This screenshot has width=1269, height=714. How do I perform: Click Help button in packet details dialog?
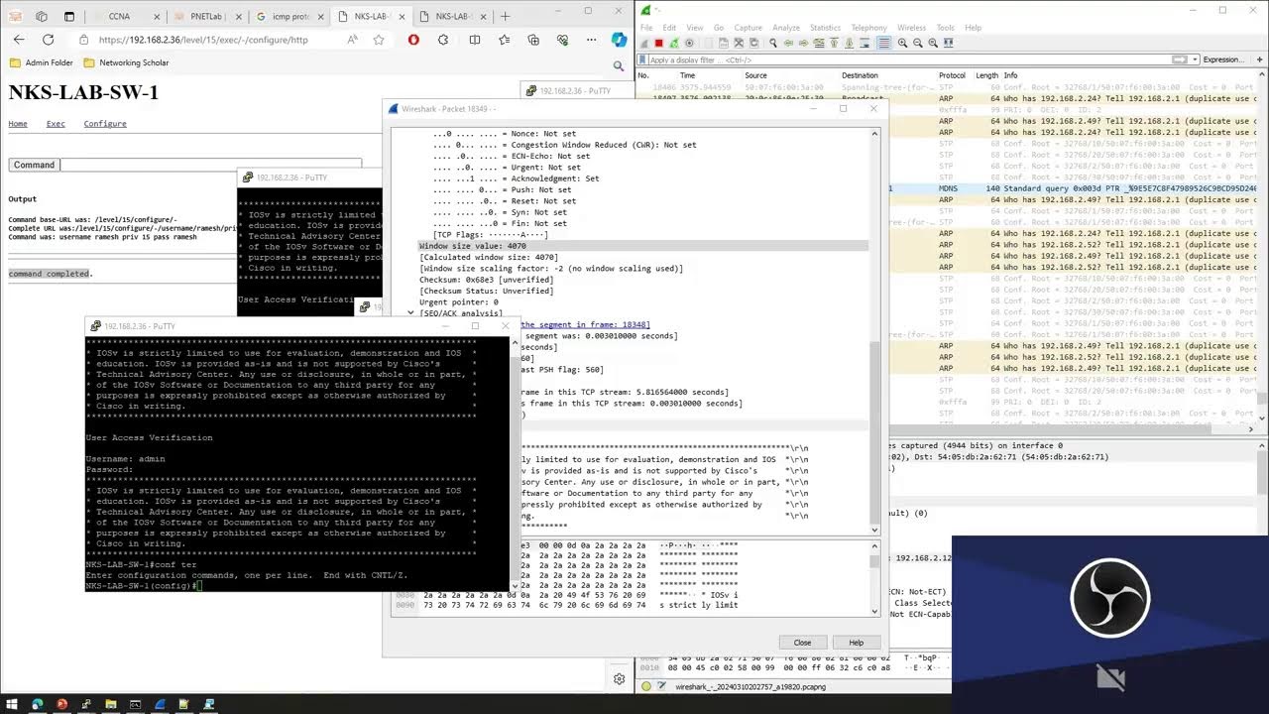(856, 643)
